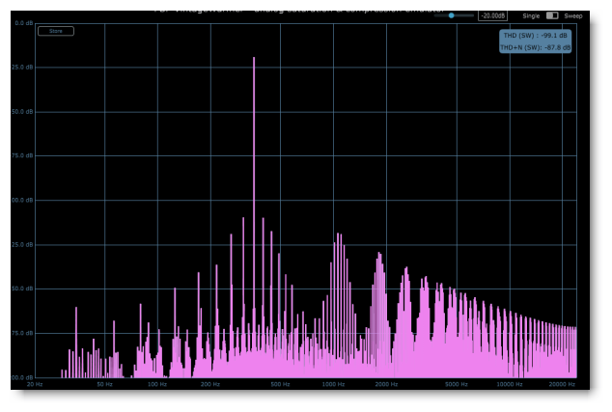
Task: Toggle the Single/Sweep mode switch
Action: (x=552, y=15)
